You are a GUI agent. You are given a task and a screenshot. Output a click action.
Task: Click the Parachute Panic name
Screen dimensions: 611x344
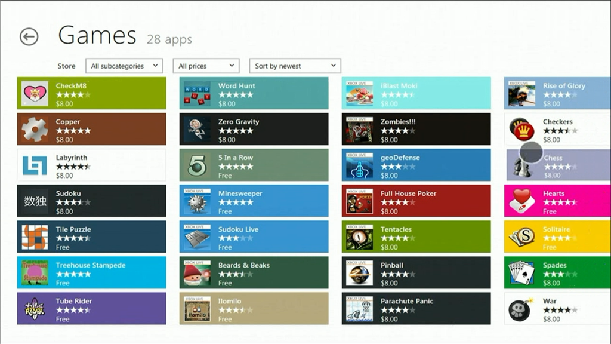407,301
